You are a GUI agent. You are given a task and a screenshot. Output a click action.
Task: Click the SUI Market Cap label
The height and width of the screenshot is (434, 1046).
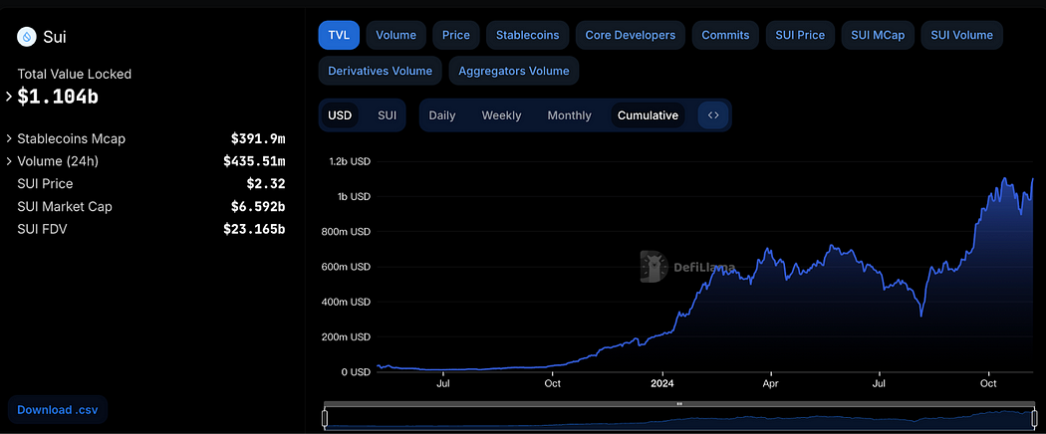coord(65,207)
